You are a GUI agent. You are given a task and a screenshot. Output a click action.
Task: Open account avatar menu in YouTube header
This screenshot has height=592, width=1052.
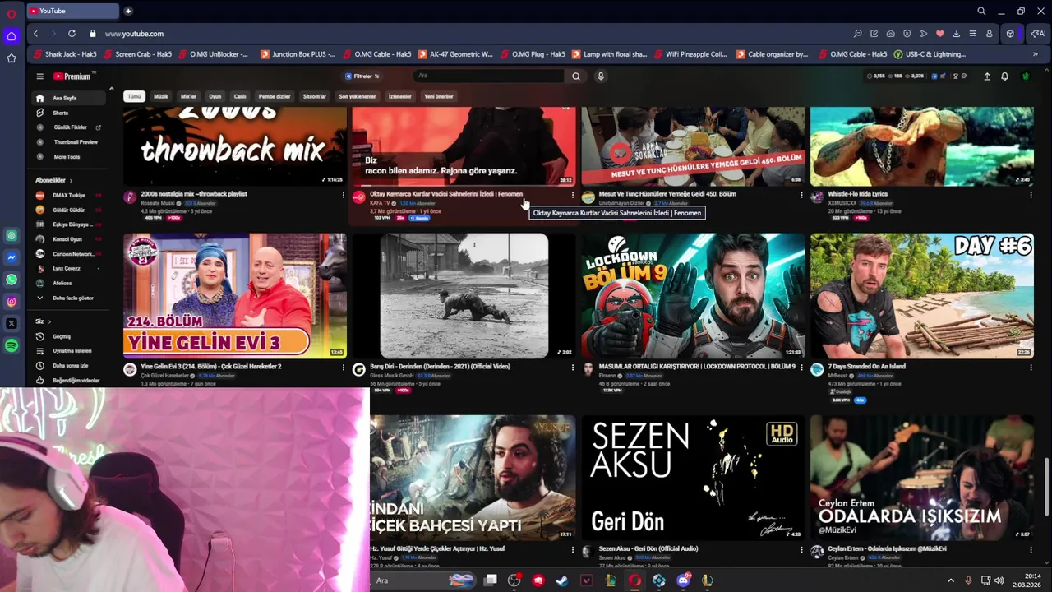1026,76
